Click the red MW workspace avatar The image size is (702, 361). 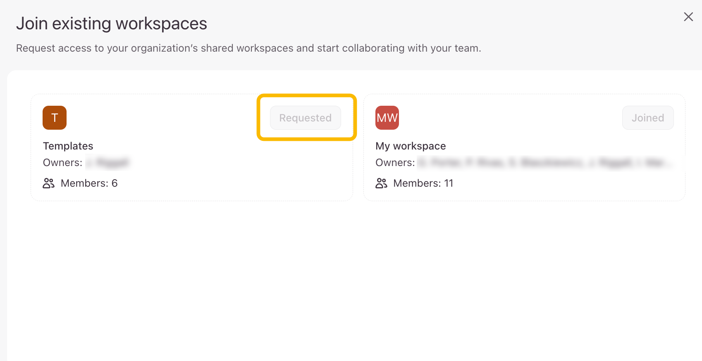coord(387,118)
